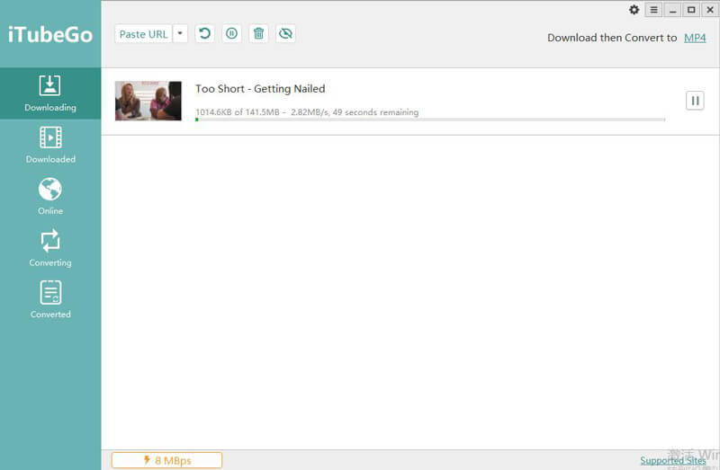Open the hamburger menu in title bar
This screenshot has width=720, height=470.
pyautogui.click(x=653, y=10)
